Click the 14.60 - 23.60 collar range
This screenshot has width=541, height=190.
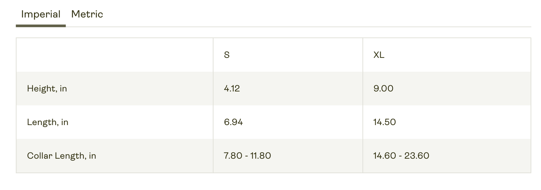(x=401, y=156)
